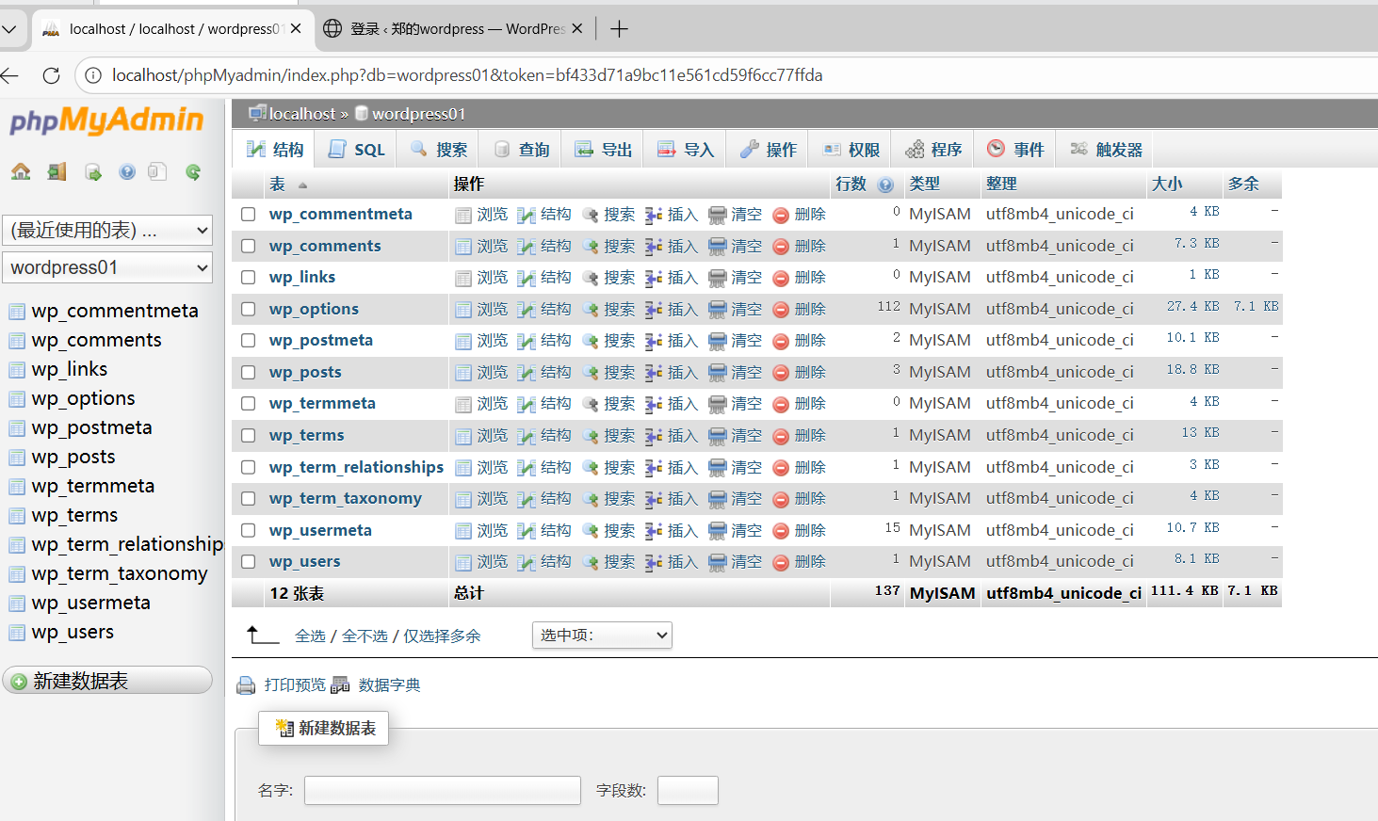Click the browser address bar URL
Image resolution: width=1378 pixels, height=821 pixels.
[467, 75]
